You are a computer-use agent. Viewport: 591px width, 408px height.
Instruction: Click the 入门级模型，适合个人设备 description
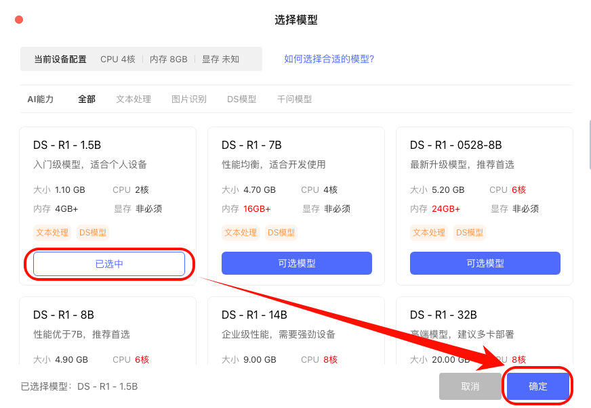coord(90,164)
